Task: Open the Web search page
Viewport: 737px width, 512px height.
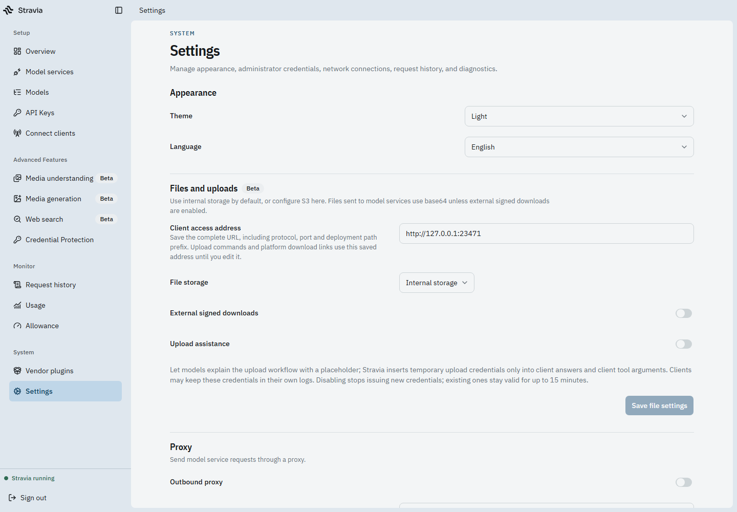Action: pyautogui.click(x=66, y=219)
